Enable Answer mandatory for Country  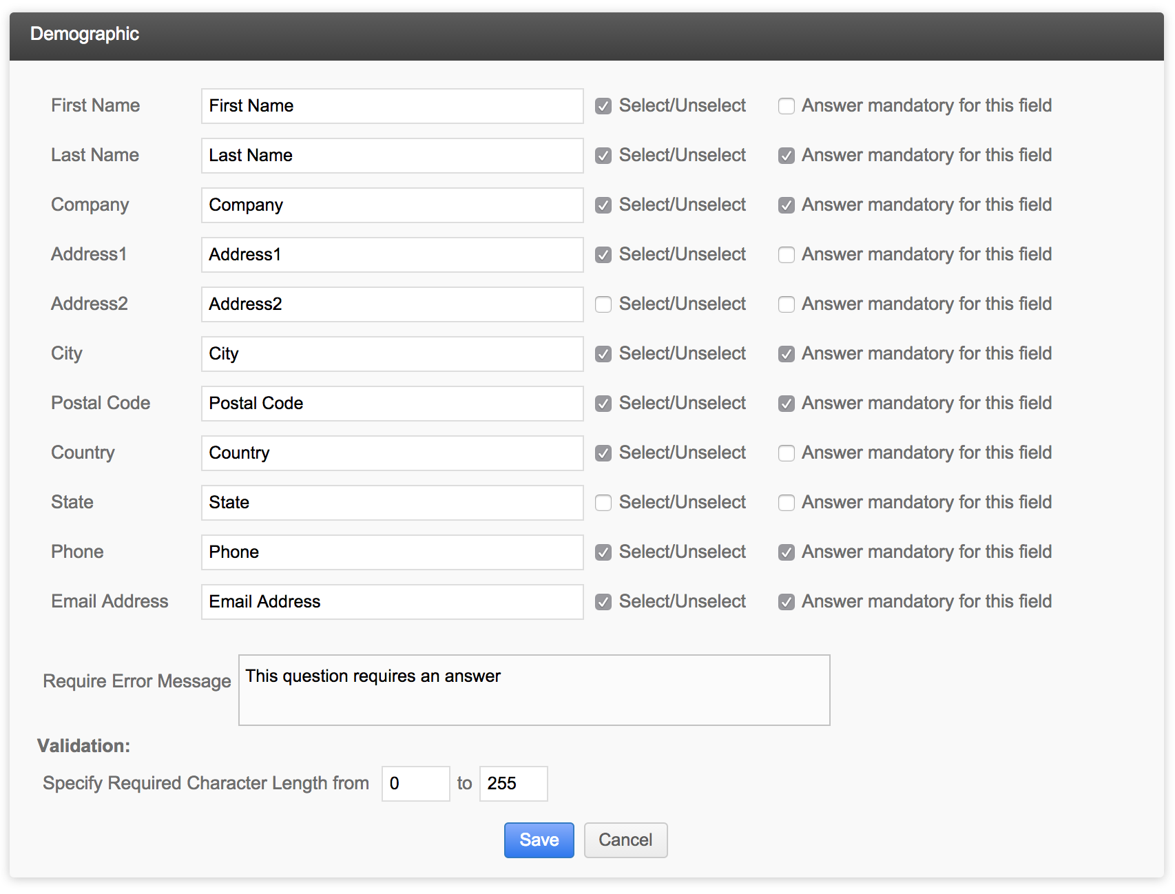point(787,453)
